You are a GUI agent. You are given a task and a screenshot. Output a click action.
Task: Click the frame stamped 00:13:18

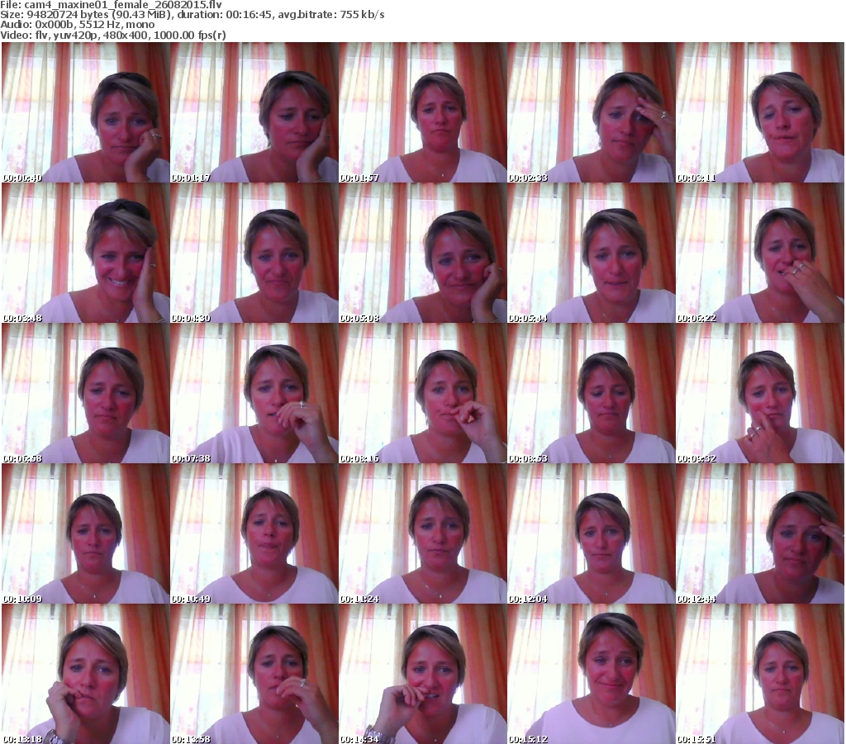click(86, 674)
